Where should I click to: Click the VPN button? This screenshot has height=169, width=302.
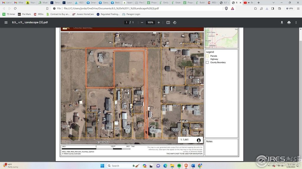pos(289,9)
